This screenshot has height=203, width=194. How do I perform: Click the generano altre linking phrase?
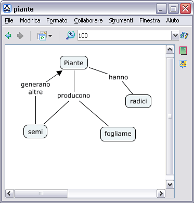pos(35,88)
